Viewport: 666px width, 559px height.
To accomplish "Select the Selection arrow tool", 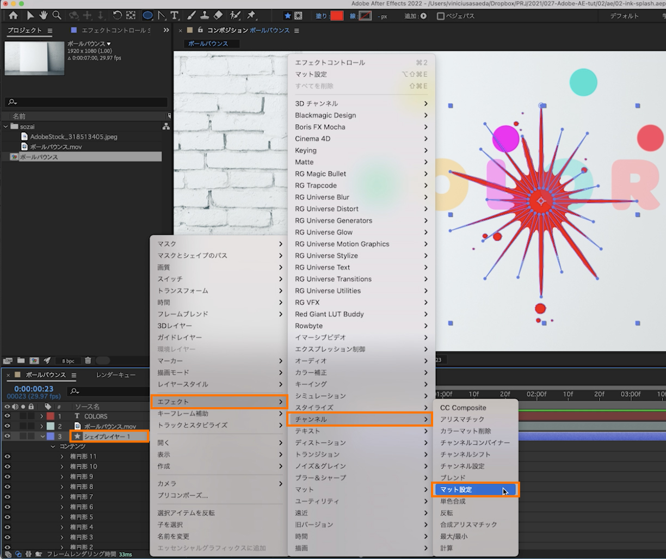I will point(30,16).
